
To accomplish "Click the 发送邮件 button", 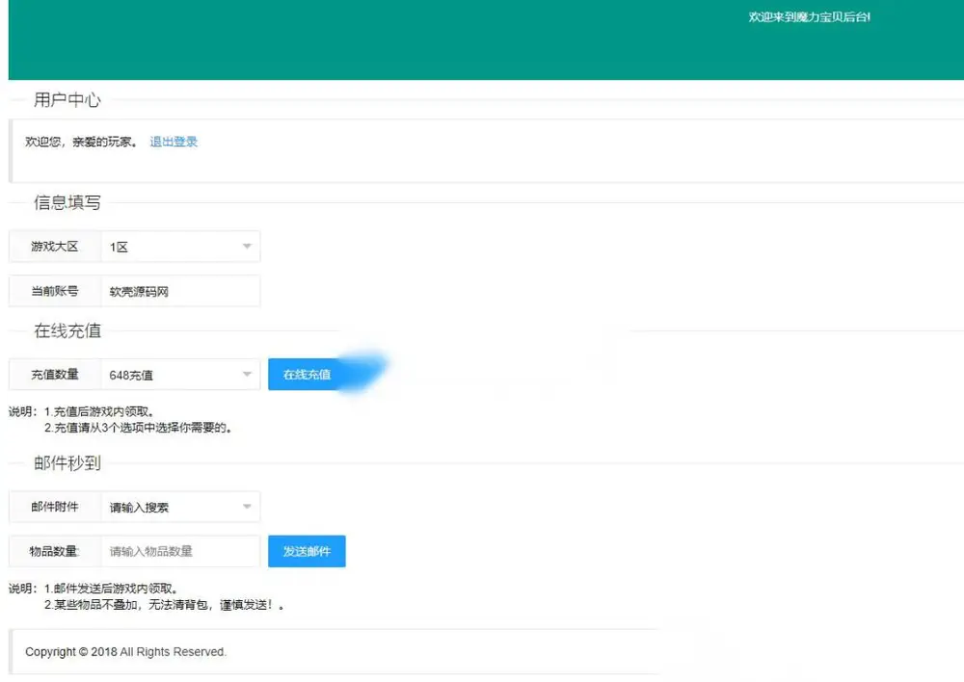I will 307,552.
